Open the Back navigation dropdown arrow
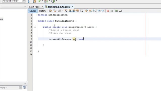 (57, 11)
